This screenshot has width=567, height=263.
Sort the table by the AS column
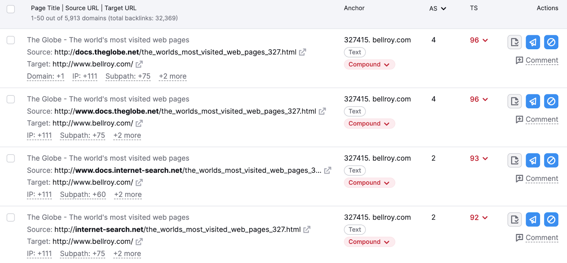tap(437, 8)
